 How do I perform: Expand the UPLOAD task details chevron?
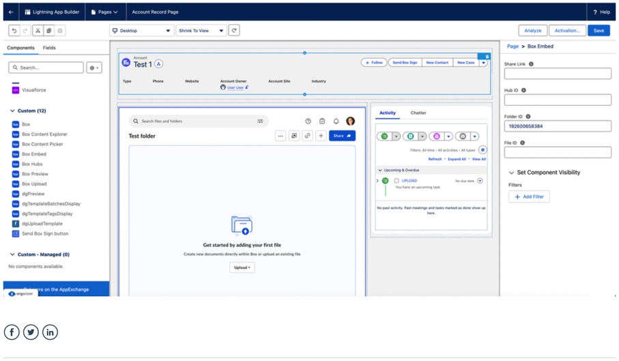(x=377, y=181)
